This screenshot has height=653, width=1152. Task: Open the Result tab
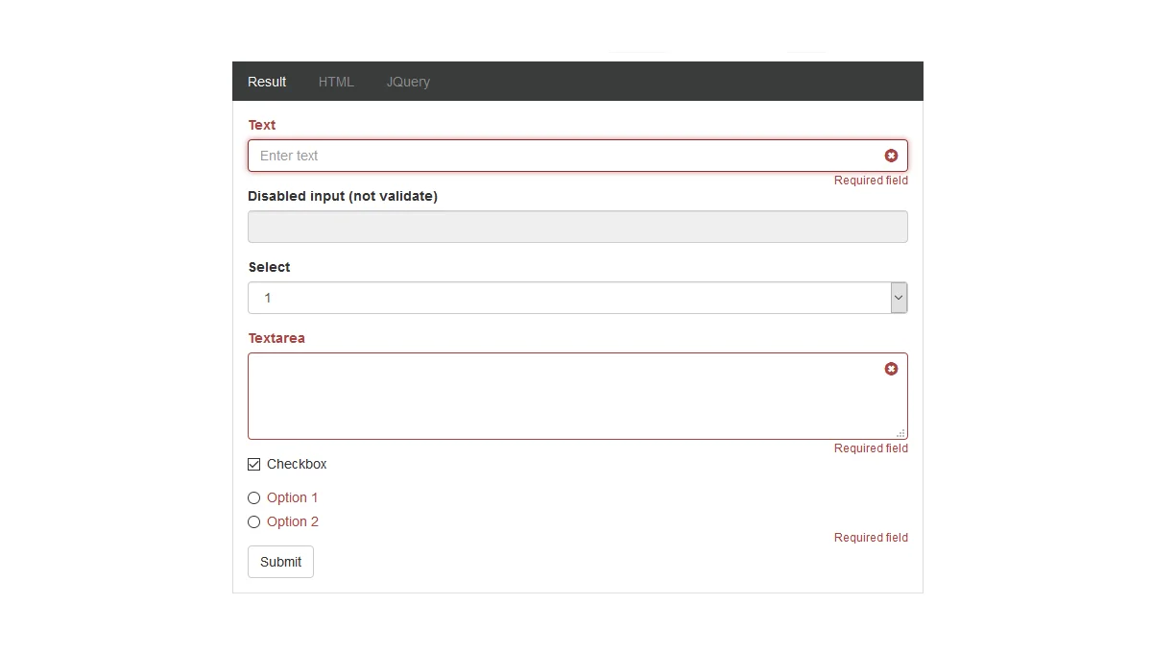point(266,82)
